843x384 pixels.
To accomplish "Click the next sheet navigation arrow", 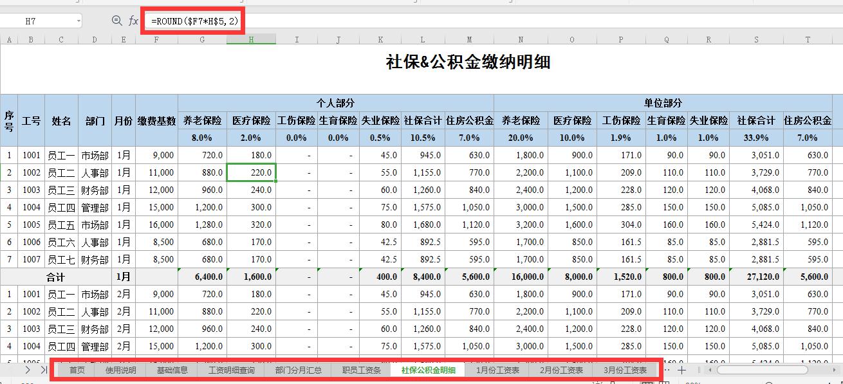I will point(28,370).
